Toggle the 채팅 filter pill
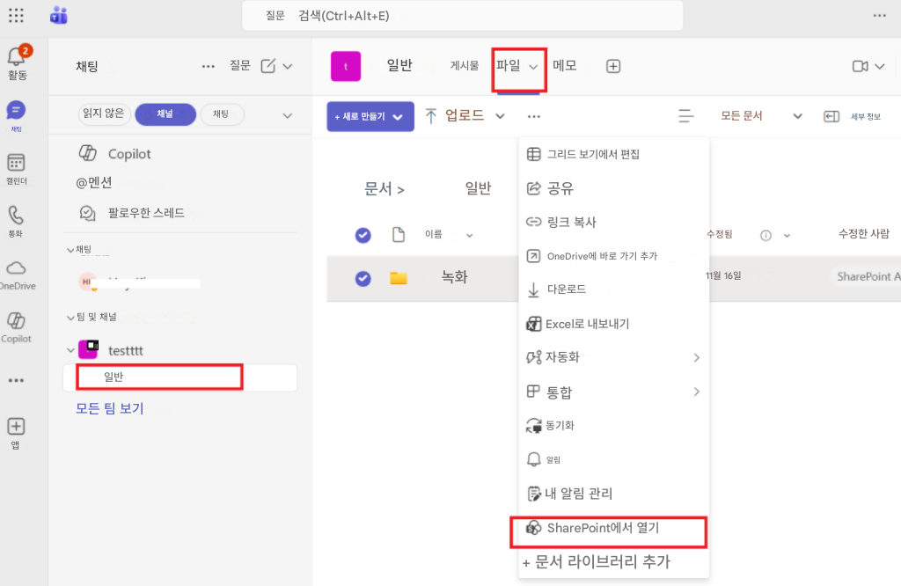 click(222, 114)
